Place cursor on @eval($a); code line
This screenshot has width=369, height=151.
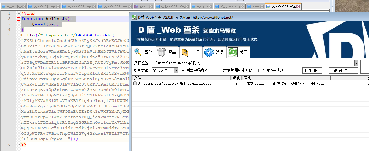tap(45, 24)
